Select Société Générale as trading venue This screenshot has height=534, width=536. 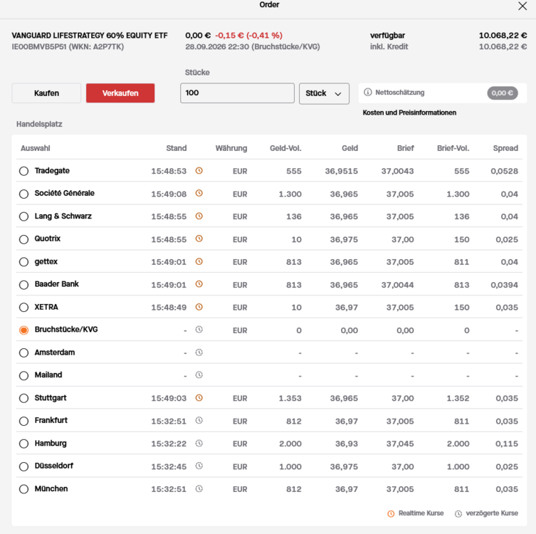[x=23, y=194]
